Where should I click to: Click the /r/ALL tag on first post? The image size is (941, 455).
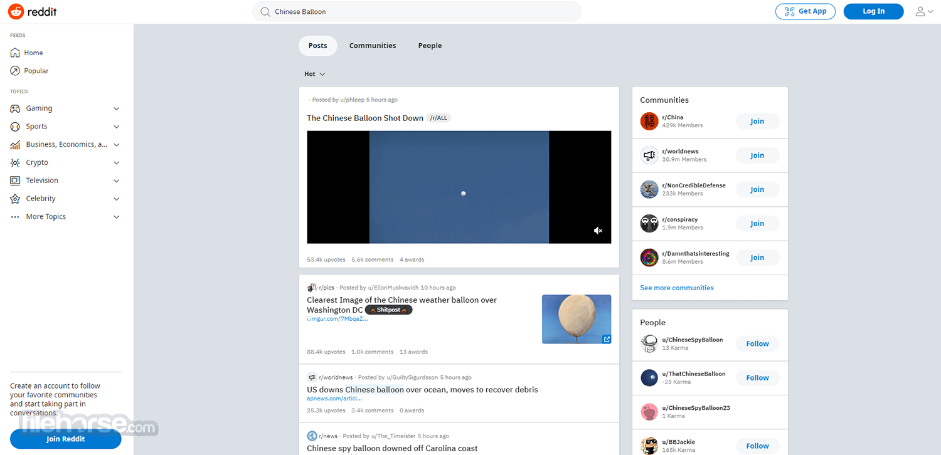pyautogui.click(x=439, y=118)
